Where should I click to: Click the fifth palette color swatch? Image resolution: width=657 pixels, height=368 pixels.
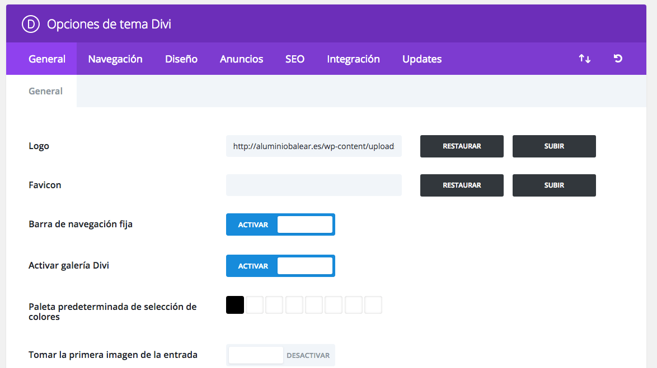click(x=314, y=305)
